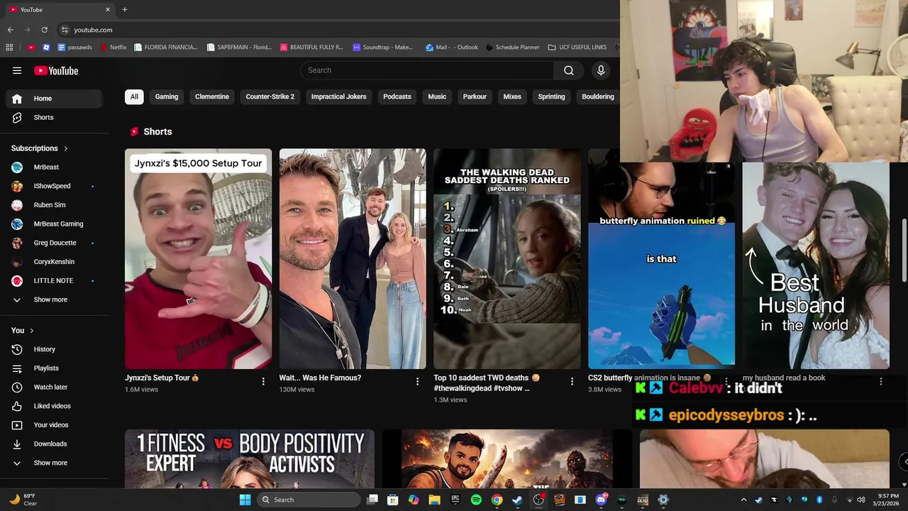Open the CoryxKenshin channel
This screenshot has height=511, width=908.
coord(54,262)
